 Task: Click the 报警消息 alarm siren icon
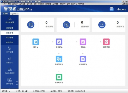(102, 25)
